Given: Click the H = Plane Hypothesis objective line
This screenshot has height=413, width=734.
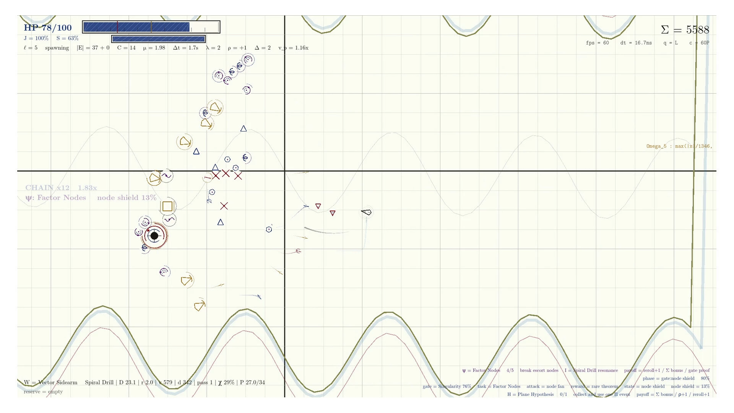Looking at the screenshot, I should [x=608, y=394].
